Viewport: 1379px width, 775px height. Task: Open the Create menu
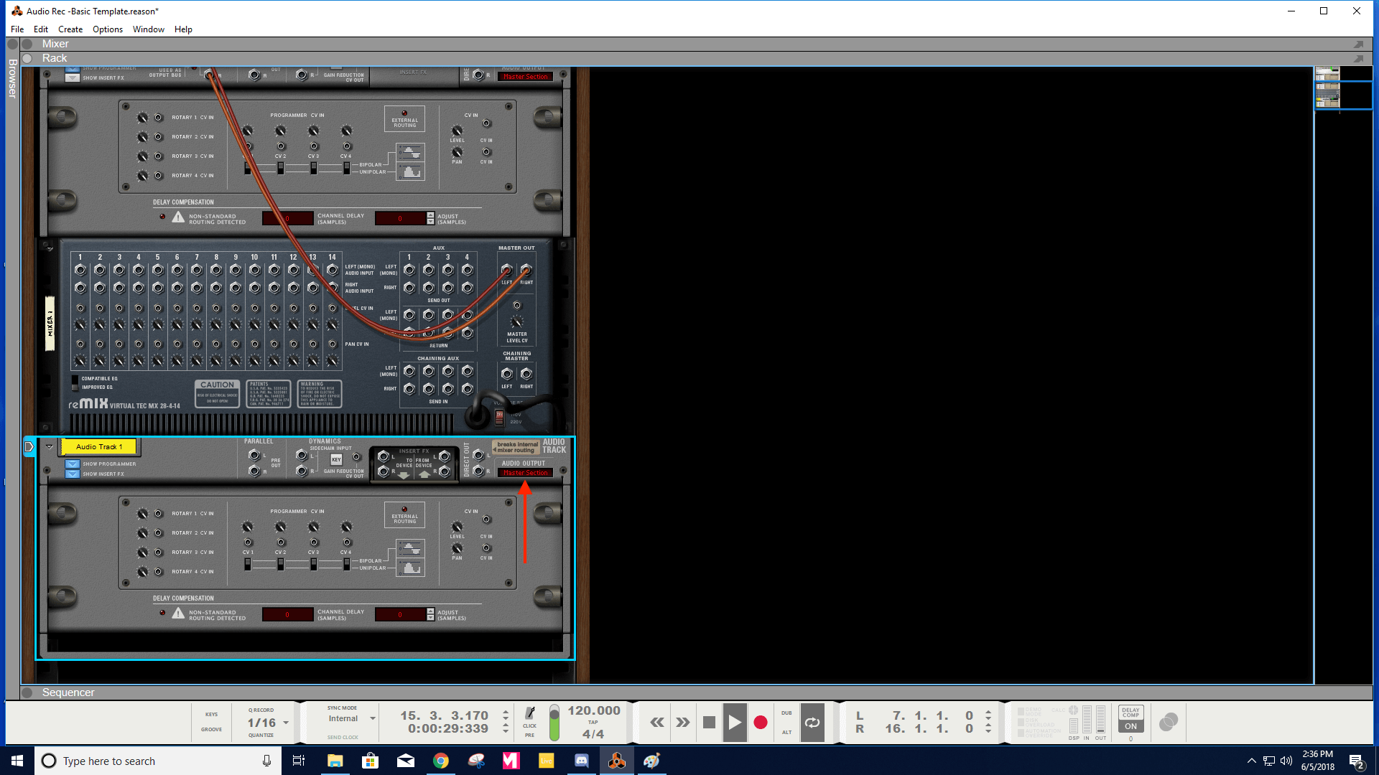pyautogui.click(x=70, y=29)
